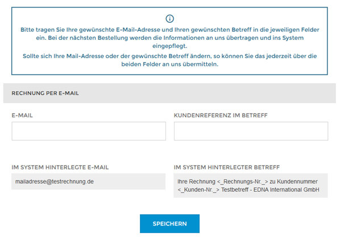The height and width of the screenshot is (246, 344).
Task: Click the RECHNUNG PER E-MAIL section header
Action: pos(45,93)
